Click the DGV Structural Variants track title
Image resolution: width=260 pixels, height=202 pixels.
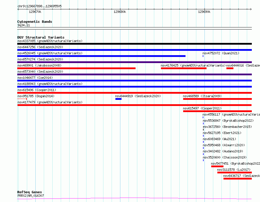point(41,37)
